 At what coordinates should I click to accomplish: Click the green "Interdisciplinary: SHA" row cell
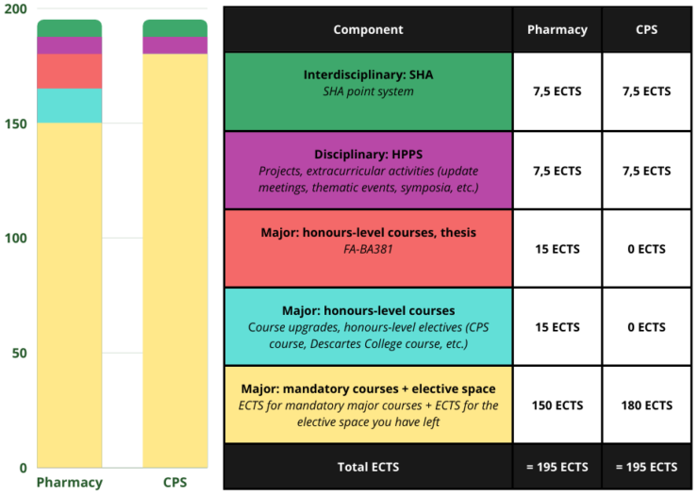click(368, 91)
